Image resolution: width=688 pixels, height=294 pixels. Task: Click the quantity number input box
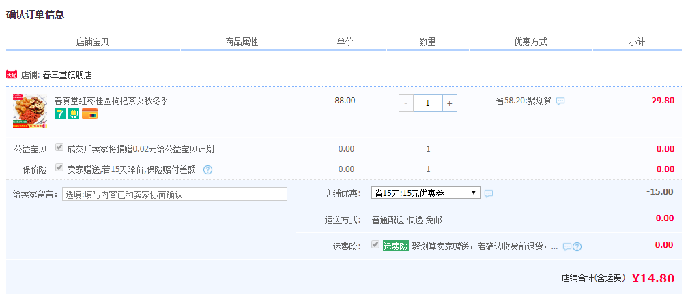(x=428, y=103)
